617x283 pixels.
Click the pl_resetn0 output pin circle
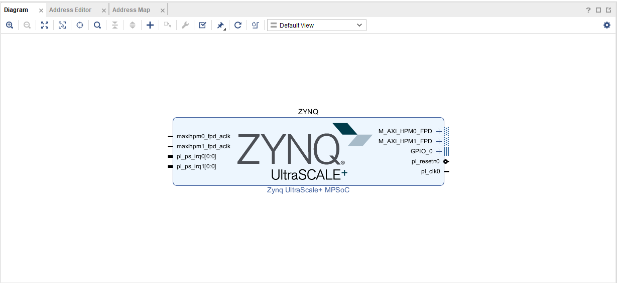pyautogui.click(x=446, y=161)
